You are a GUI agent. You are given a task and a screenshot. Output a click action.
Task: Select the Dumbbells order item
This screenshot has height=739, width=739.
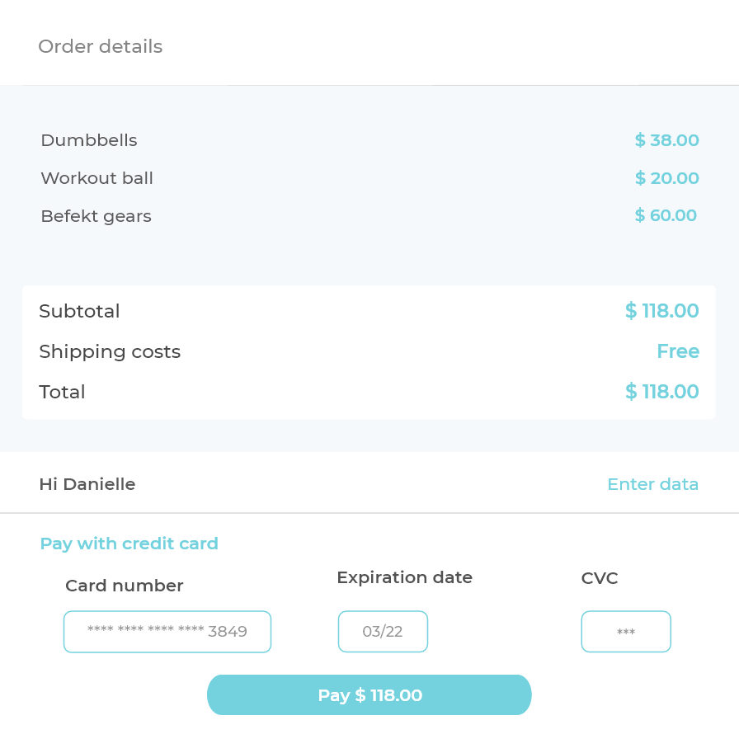[x=89, y=140]
